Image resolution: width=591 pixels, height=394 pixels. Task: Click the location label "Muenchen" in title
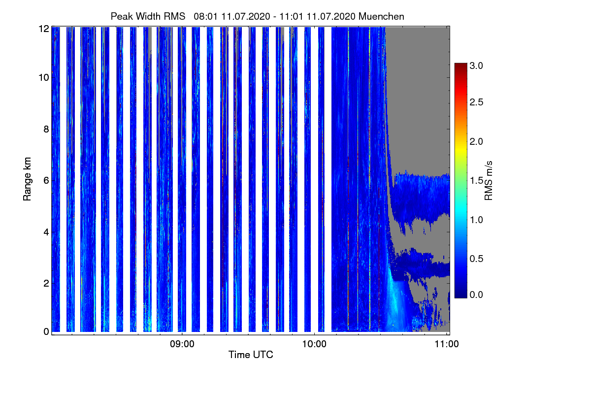click(x=382, y=16)
